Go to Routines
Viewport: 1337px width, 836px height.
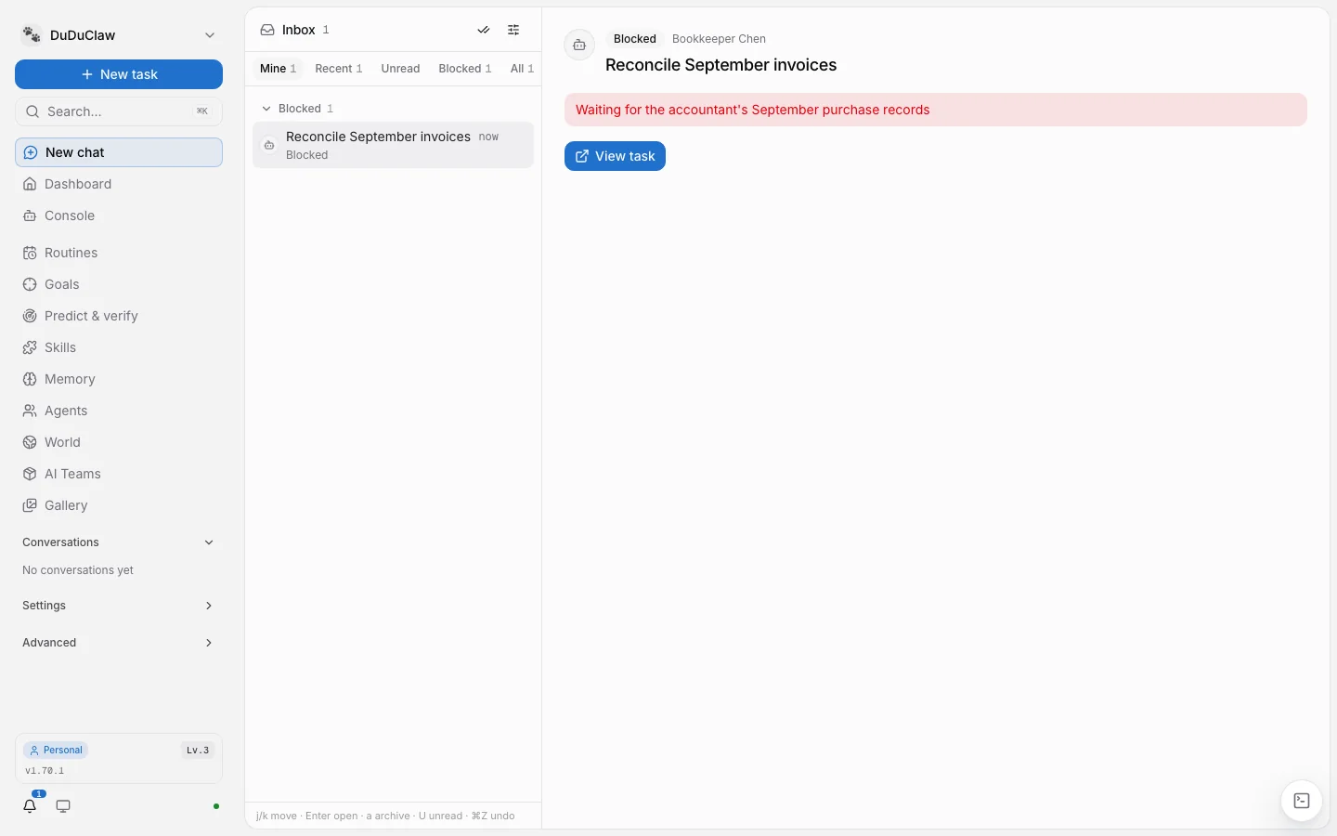[119, 253]
